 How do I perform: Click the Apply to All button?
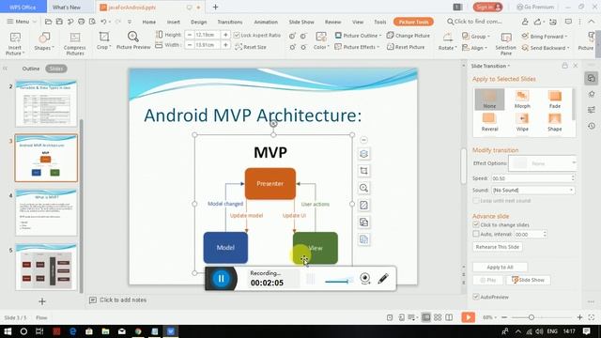[x=500, y=267]
